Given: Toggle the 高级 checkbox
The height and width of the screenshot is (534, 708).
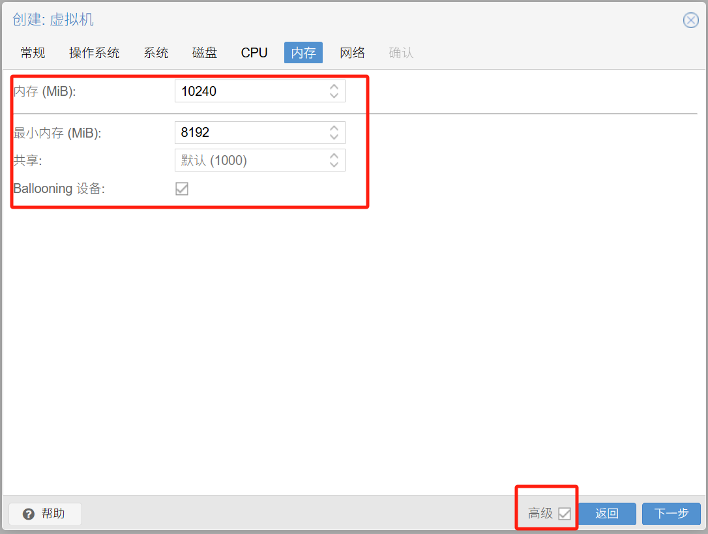Looking at the screenshot, I should [x=565, y=514].
